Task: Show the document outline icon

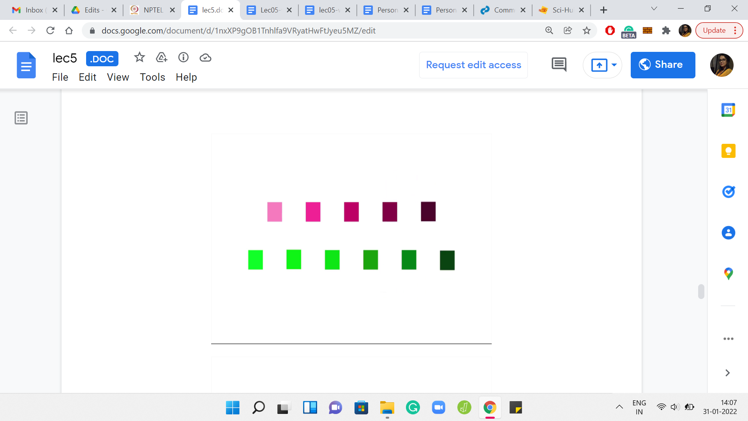Action: [21, 118]
